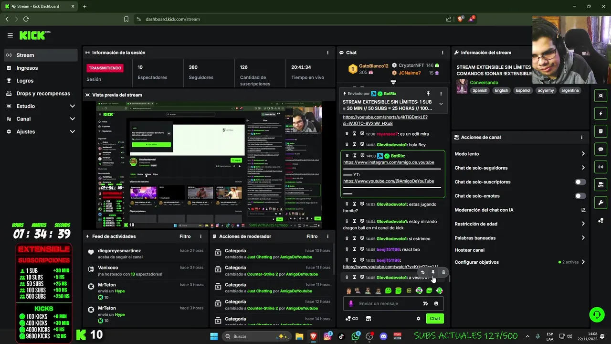Open Discord from the taskbar
The width and height of the screenshot is (611, 344).
tap(383, 336)
